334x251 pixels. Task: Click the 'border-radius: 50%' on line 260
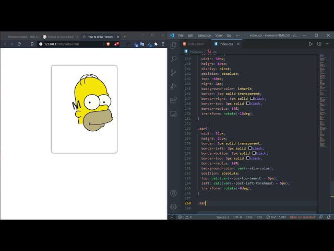pyautogui.click(x=220, y=163)
